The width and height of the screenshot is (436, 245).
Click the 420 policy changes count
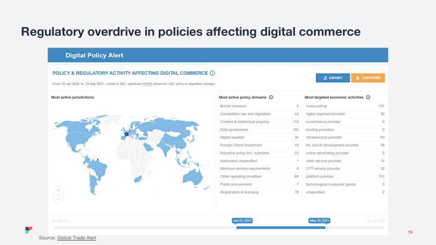(x=171, y=84)
